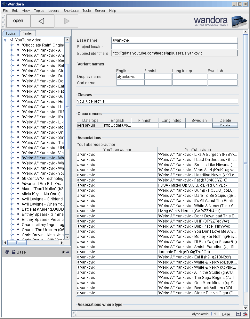Image resolution: width=250 pixels, height=319 pixels.
Task: Expand the Alicia Keys - No One node handle
Action: [x=12, y=194]
